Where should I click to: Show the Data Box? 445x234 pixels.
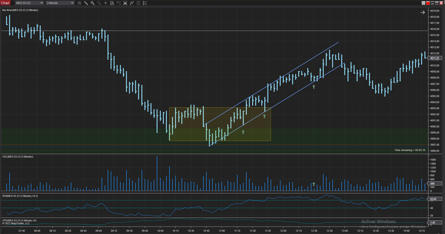coord(112,3)
